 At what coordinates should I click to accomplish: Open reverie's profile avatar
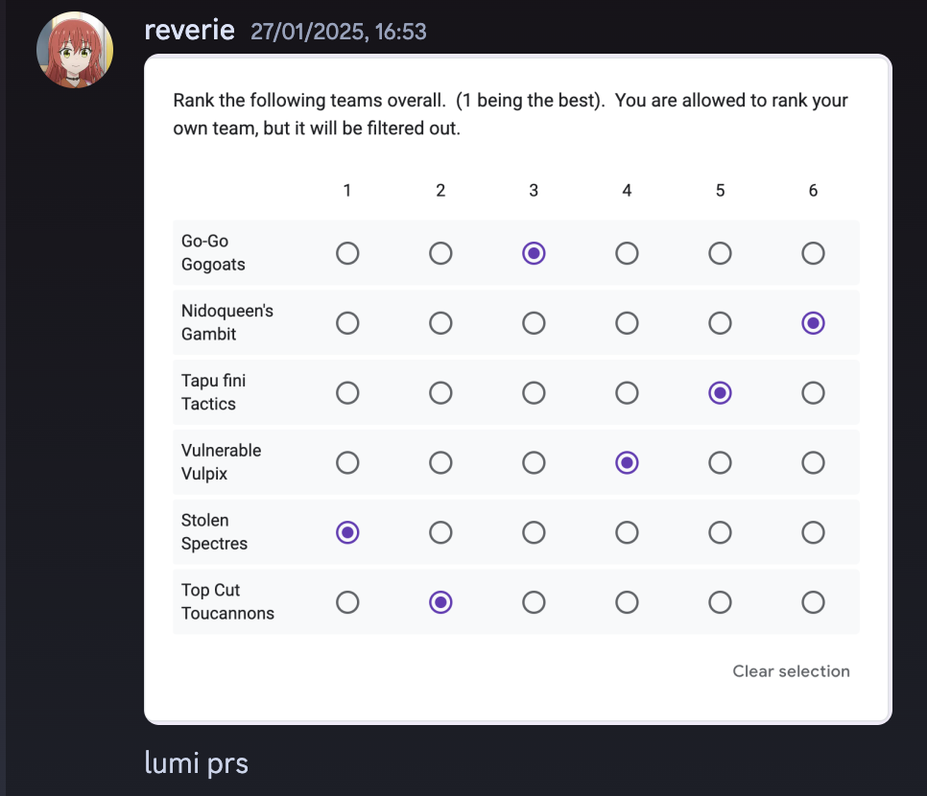75,50
